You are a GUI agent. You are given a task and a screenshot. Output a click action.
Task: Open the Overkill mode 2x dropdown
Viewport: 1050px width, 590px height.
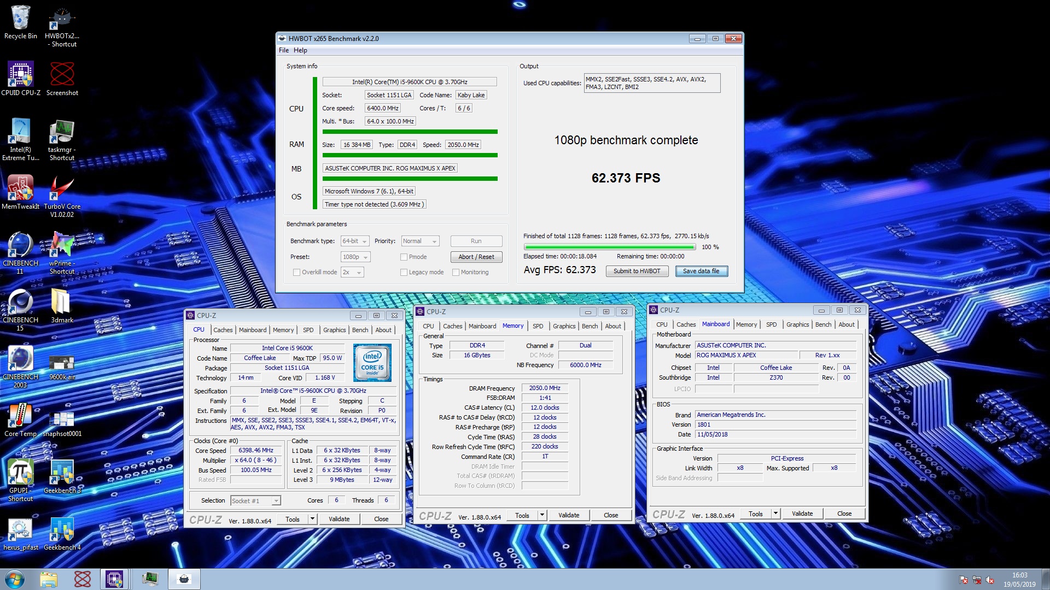coord(352,272)
